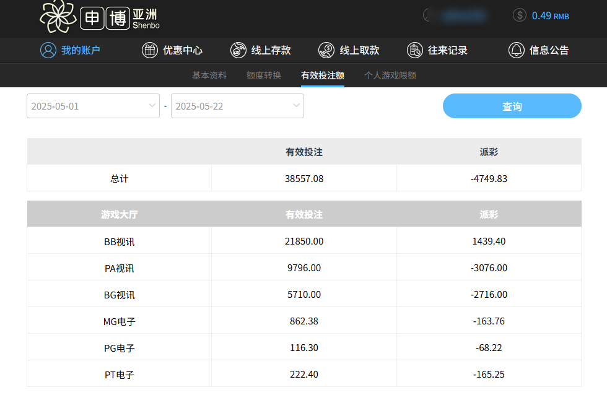607x395 pixels.
Task: Open the start date 2025-05-01 dropdown
Action: (x=93, y=106)
